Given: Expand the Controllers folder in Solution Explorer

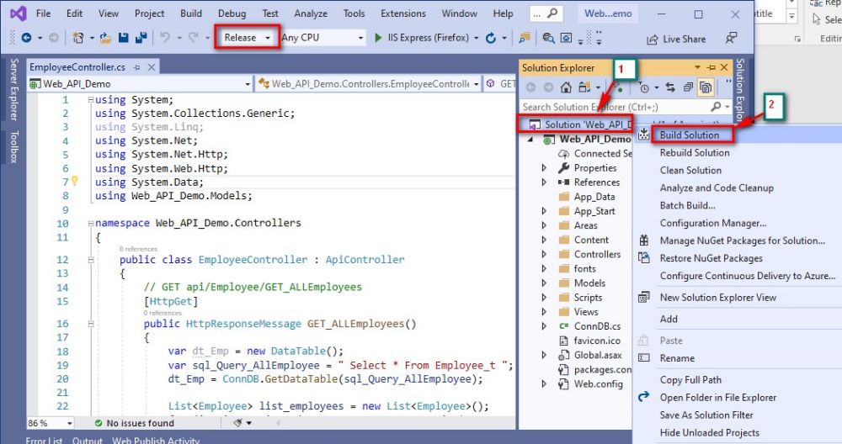Looking at the screenshot, I should (x=543, y=254).
